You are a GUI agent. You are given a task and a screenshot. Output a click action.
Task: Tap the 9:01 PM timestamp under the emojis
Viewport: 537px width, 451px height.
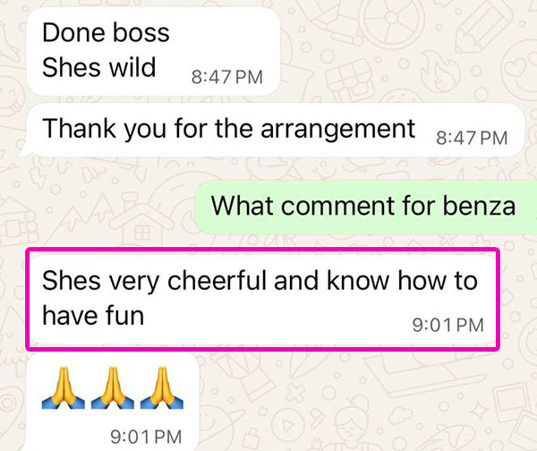pyautogui.click(x=146, y=437)
